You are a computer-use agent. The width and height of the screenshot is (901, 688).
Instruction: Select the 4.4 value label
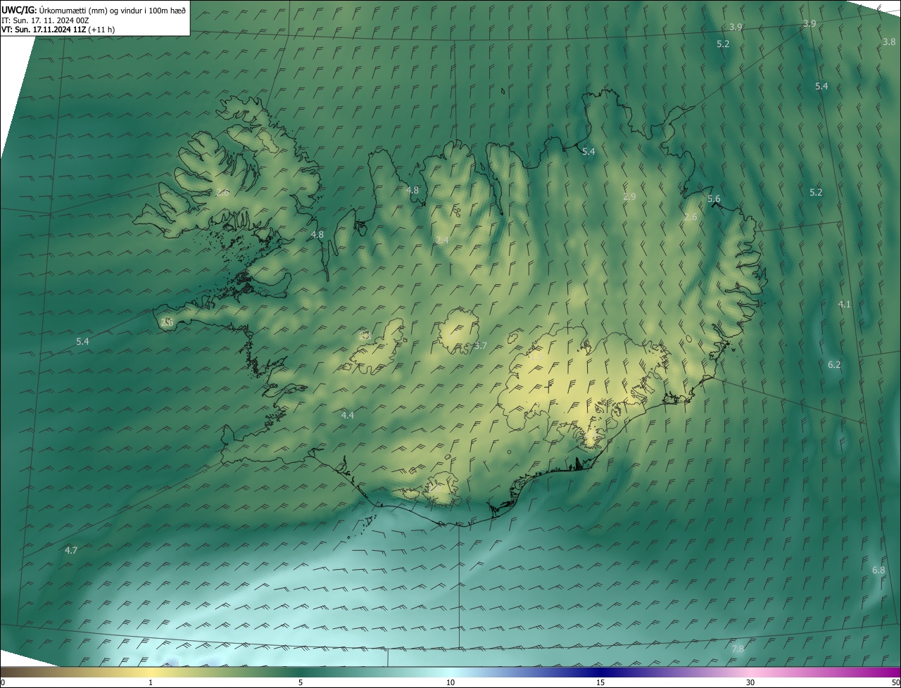347,415
